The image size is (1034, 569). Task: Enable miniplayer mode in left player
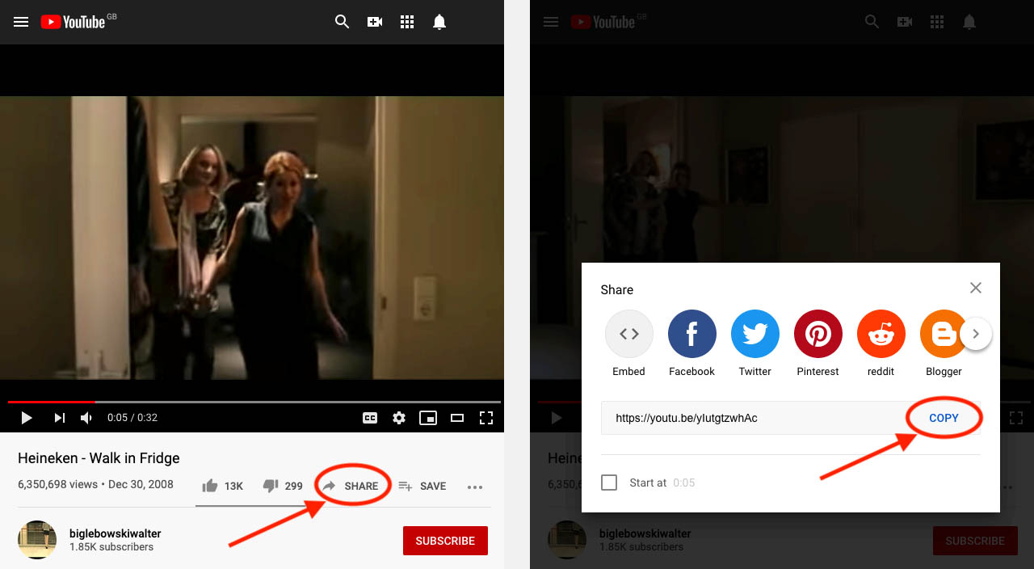pyautogui.click(x=428, y=418)
